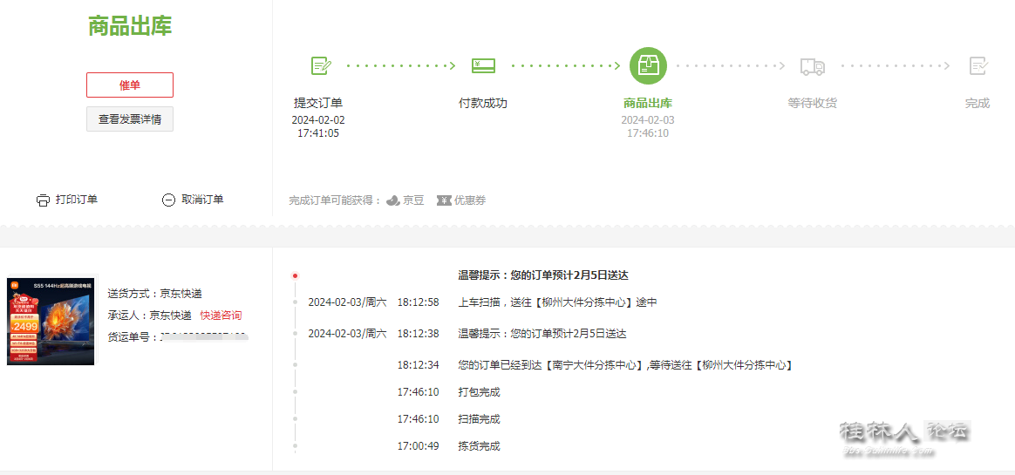Click the 商品出库 heading text
This screenshot has height=475, width=1015.
click(x=130, y=26)
